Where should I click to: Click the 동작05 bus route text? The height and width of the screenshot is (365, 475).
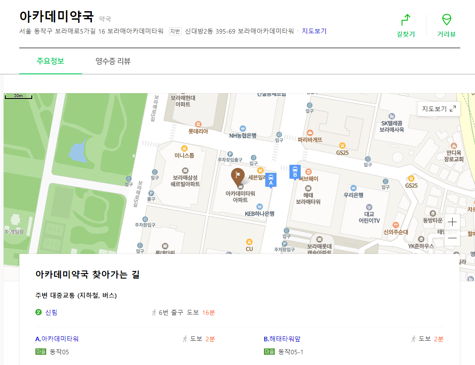click(59, 352)
